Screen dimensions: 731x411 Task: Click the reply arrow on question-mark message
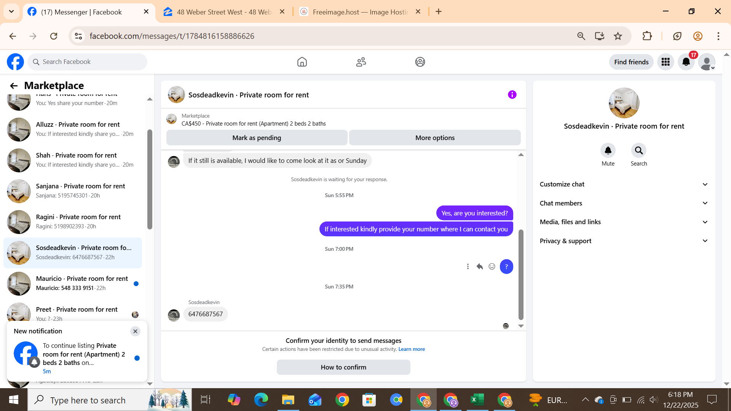pyautogui.click(x=480, y=266)
